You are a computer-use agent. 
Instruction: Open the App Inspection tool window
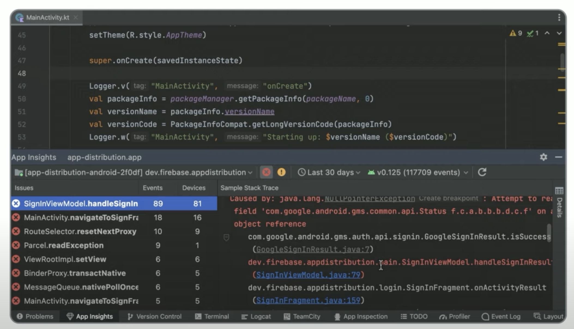coord(361,316)
